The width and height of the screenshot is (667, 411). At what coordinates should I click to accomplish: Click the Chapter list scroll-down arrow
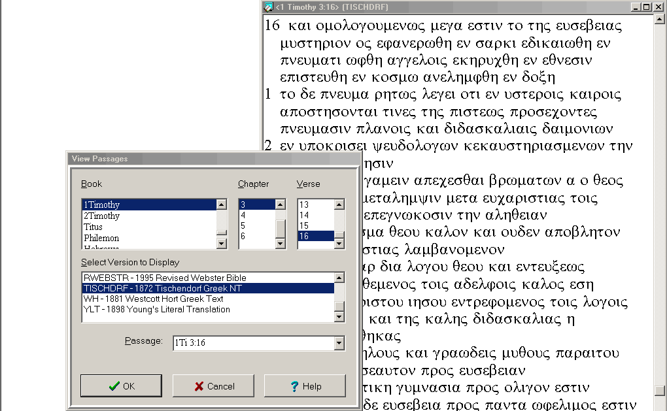[x=281, y=244]
